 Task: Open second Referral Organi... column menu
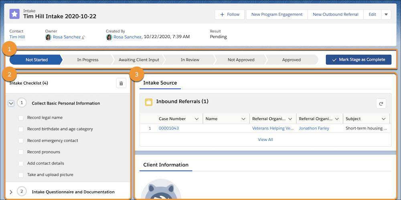[337, 119]
